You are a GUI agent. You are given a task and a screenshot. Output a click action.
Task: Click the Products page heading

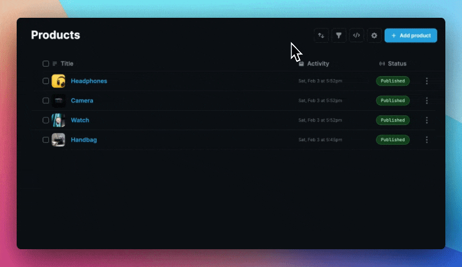click(56, 35)
